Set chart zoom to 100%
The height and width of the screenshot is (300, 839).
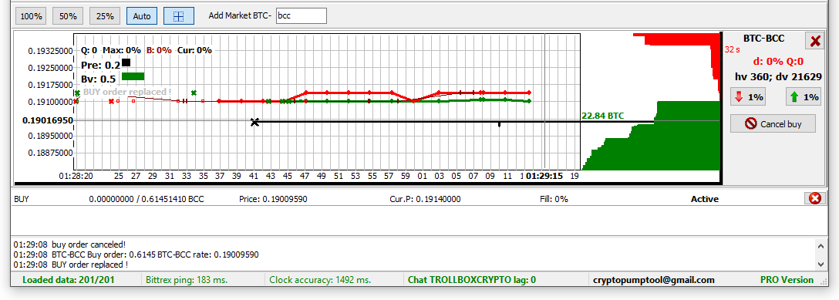coord(31,16)
